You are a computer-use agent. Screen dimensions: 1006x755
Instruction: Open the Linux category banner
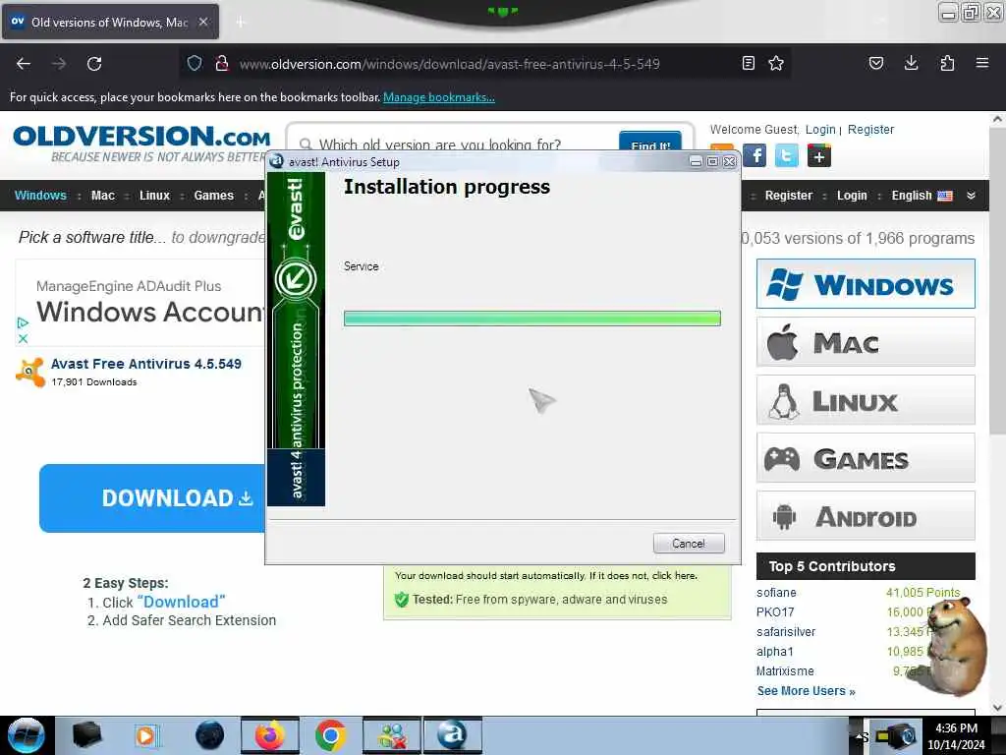tap(866, 400)
